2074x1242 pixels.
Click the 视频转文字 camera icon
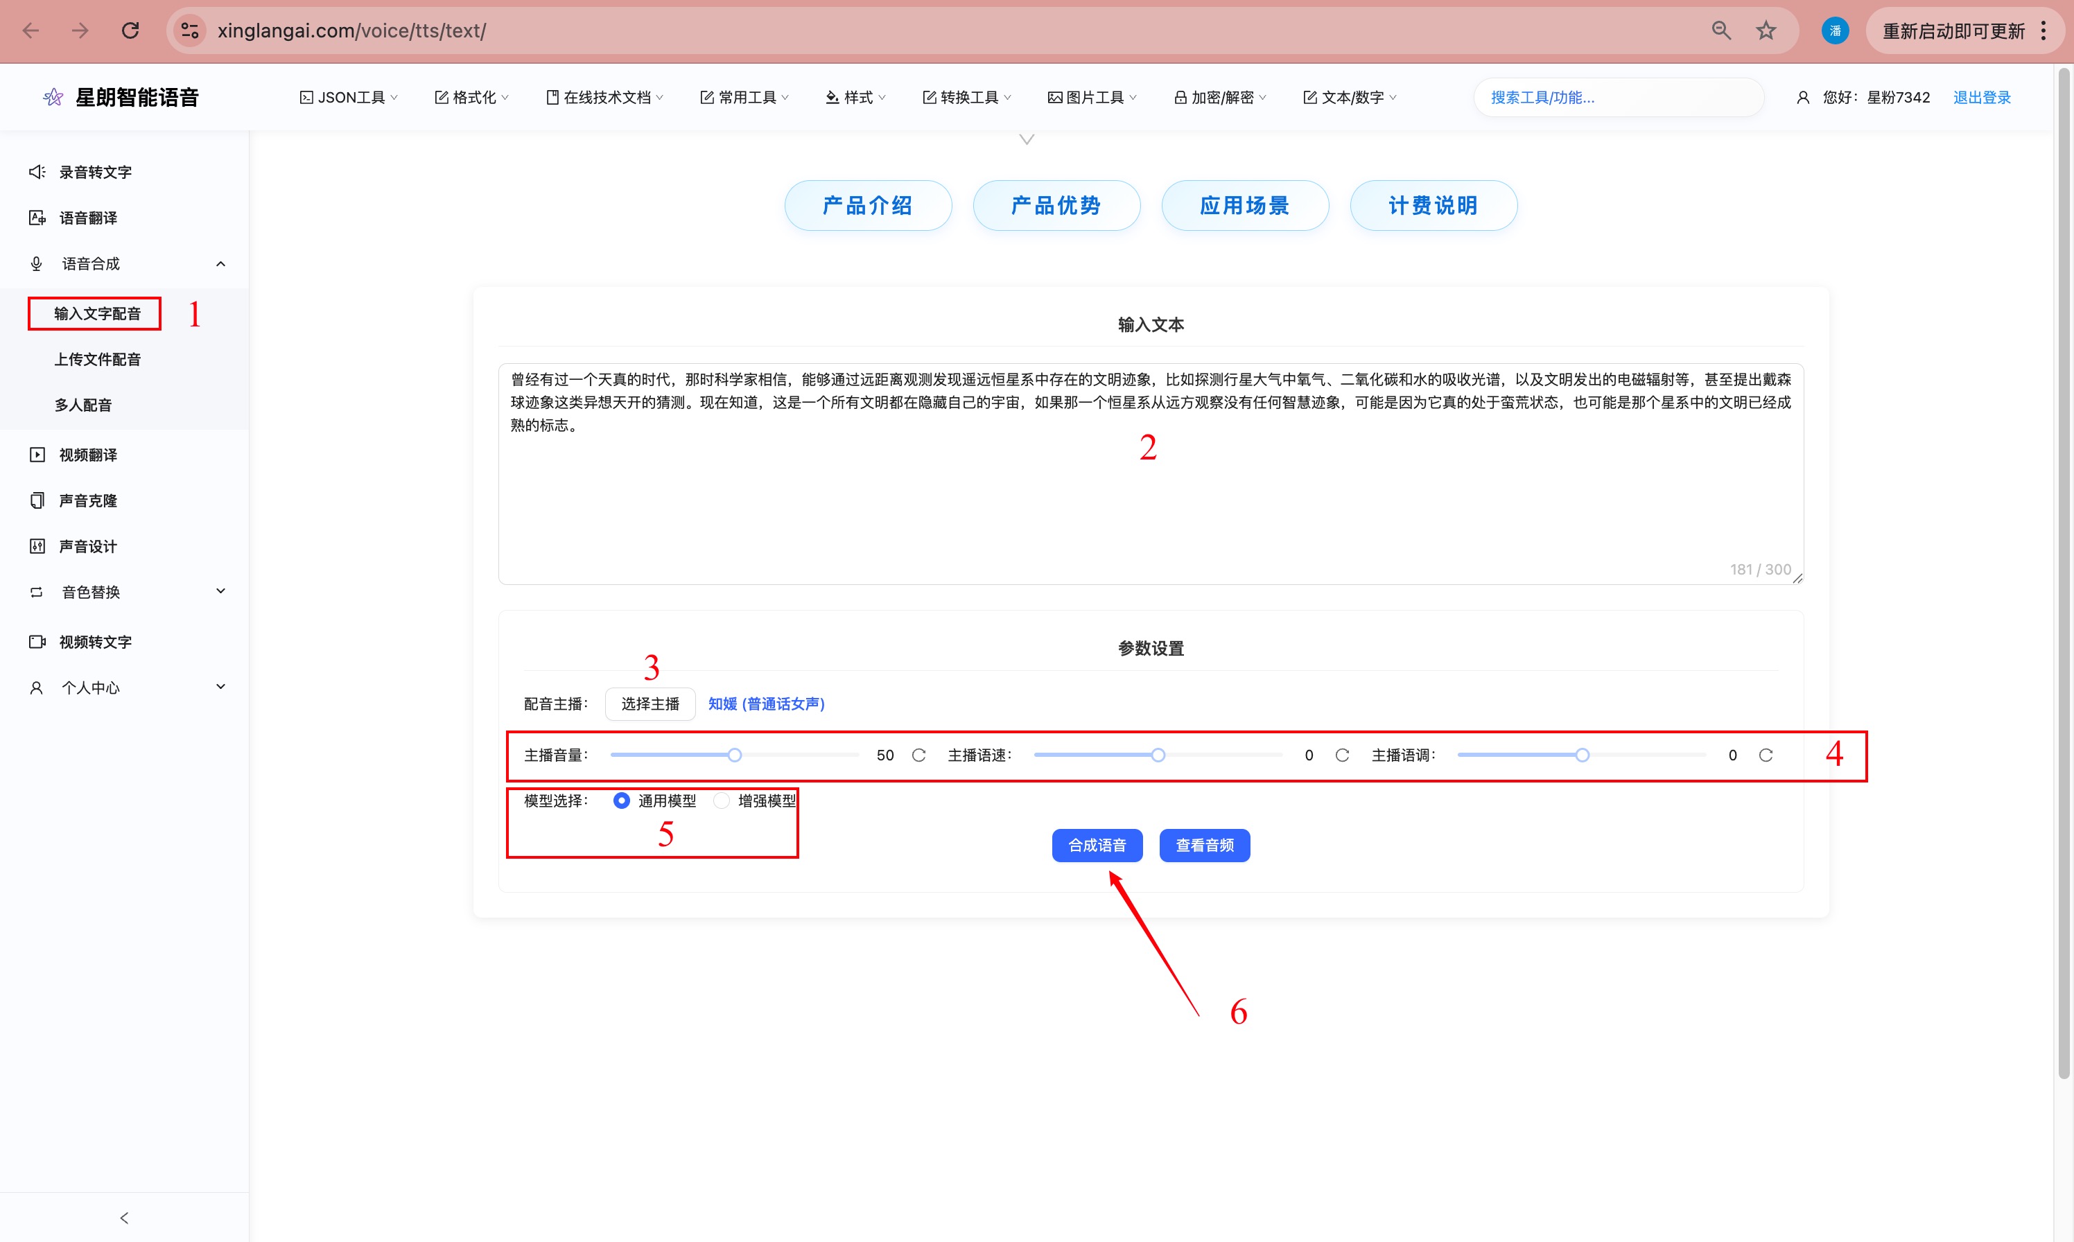tap(37, 642)
